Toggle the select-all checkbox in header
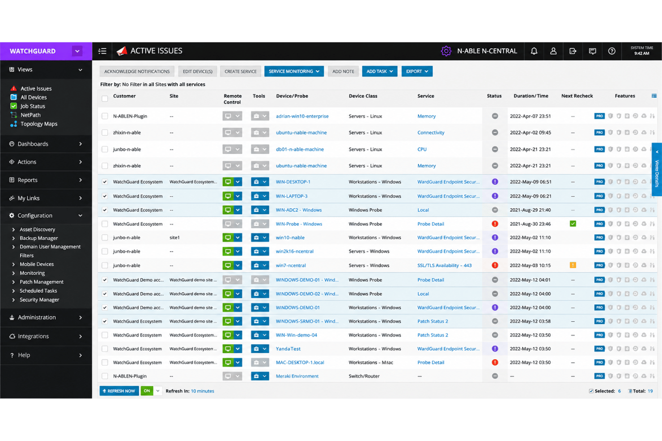Screen dimensions: 662x441 [105, 98]
